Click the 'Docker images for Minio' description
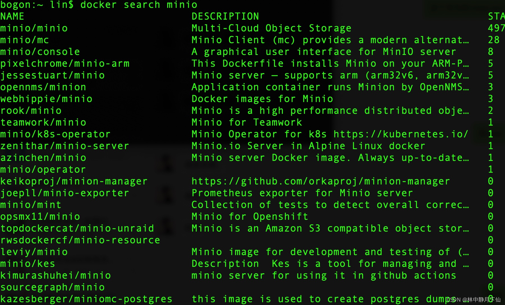Screen dimensions: 505x305 tap(262, 99)
